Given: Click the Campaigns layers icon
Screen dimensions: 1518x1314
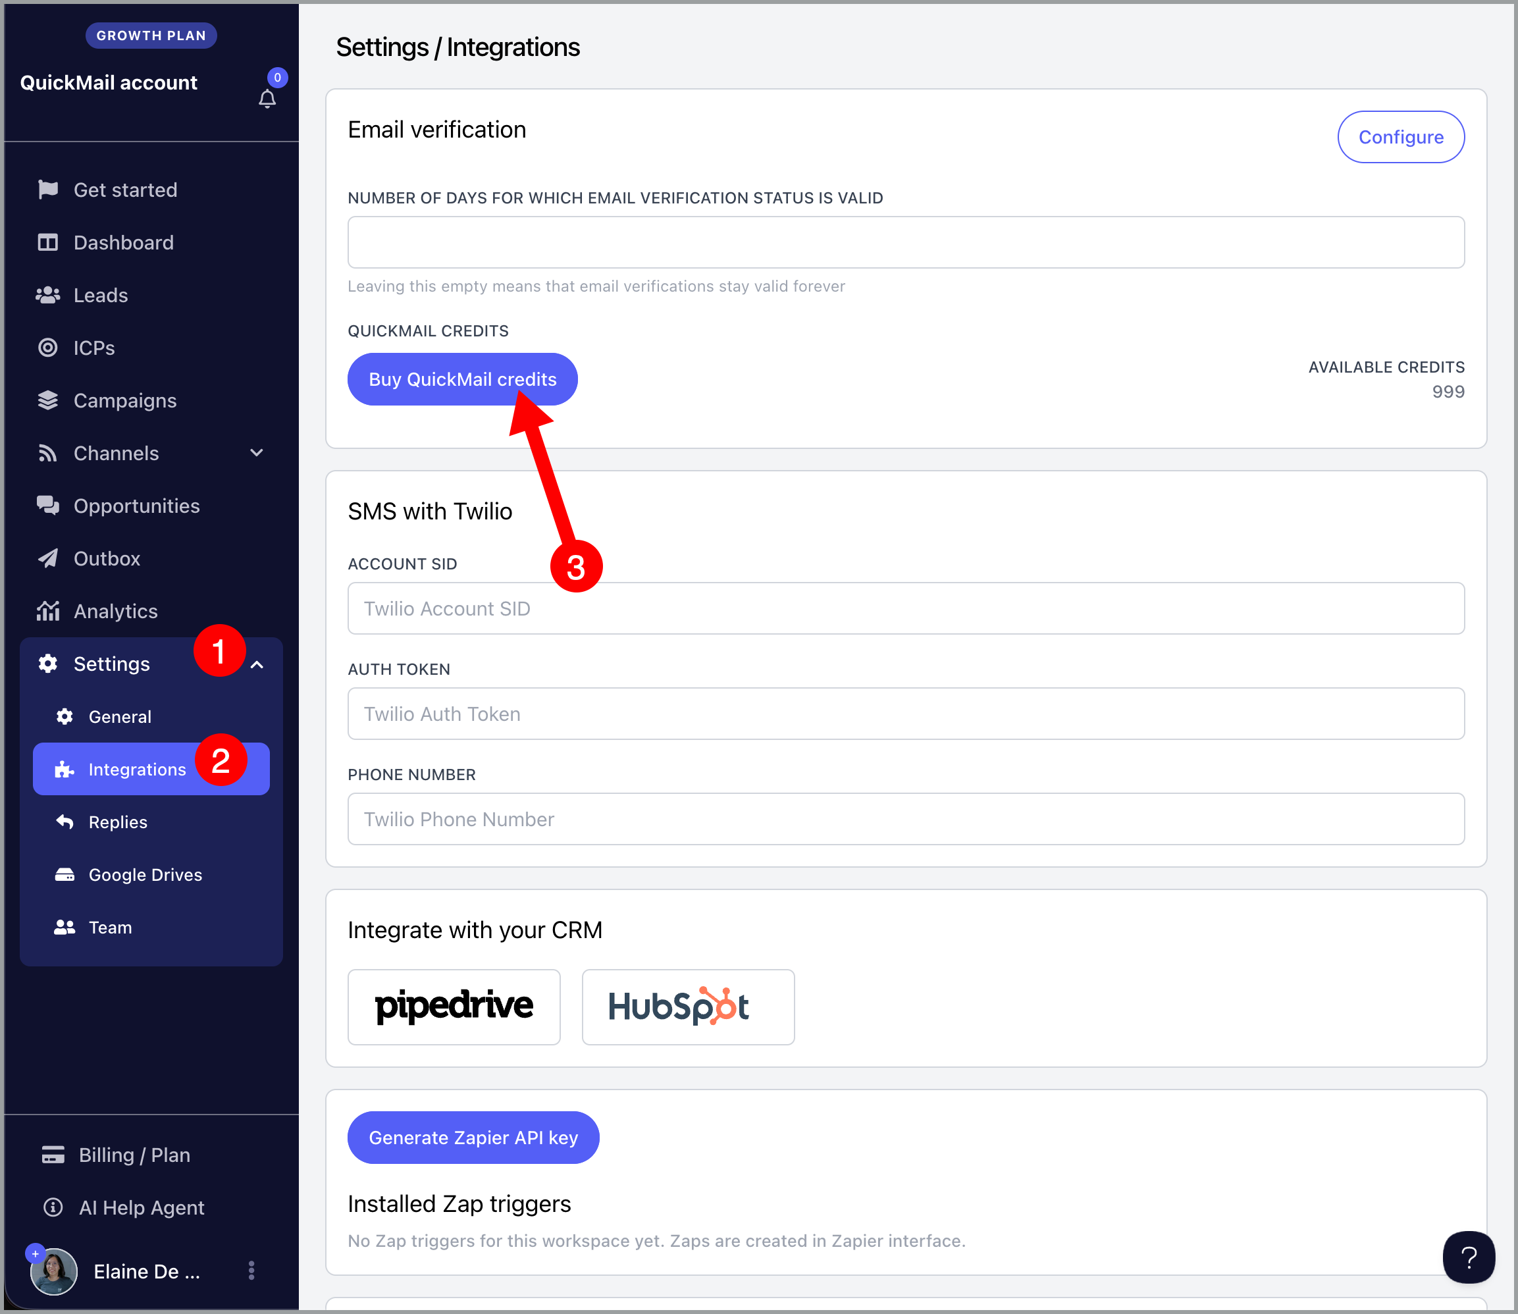Looking at the screenshot, I should [49, 401].
